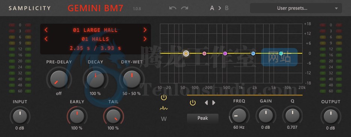Go to next preset after 01 LARGE HALL
Screen dimensions: 351x137
[145, 30]
